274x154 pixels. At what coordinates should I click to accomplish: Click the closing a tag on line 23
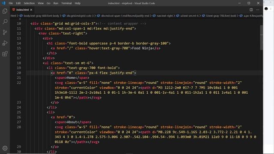[x=55, y=102]
